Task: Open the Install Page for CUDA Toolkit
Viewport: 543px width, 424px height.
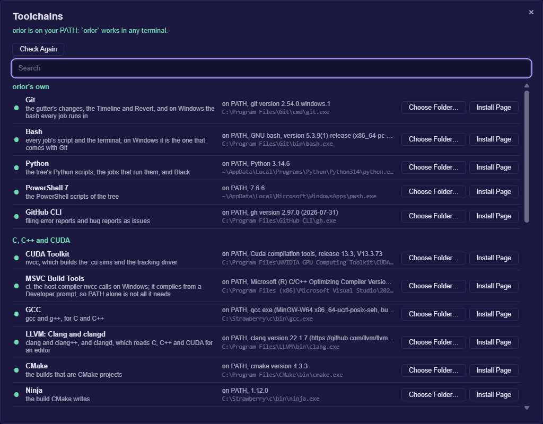Action: 494,258
